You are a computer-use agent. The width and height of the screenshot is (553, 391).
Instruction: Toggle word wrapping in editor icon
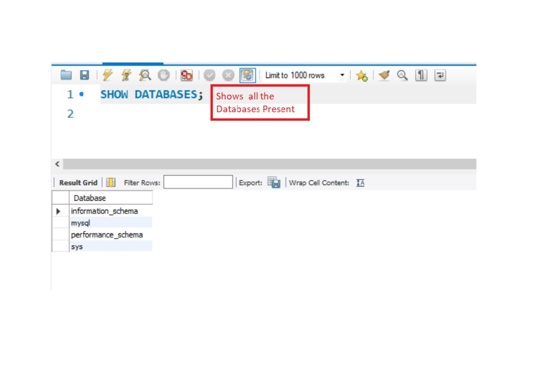click(x=440, y=75)
